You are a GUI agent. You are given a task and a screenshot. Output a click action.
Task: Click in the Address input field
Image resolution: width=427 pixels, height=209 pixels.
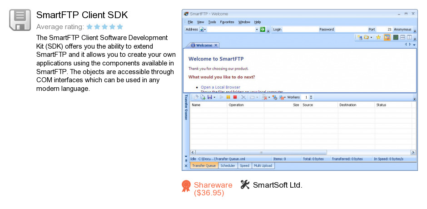(231, 30)
